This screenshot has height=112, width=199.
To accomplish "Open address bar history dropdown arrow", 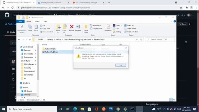I will (x=137, y=40).
